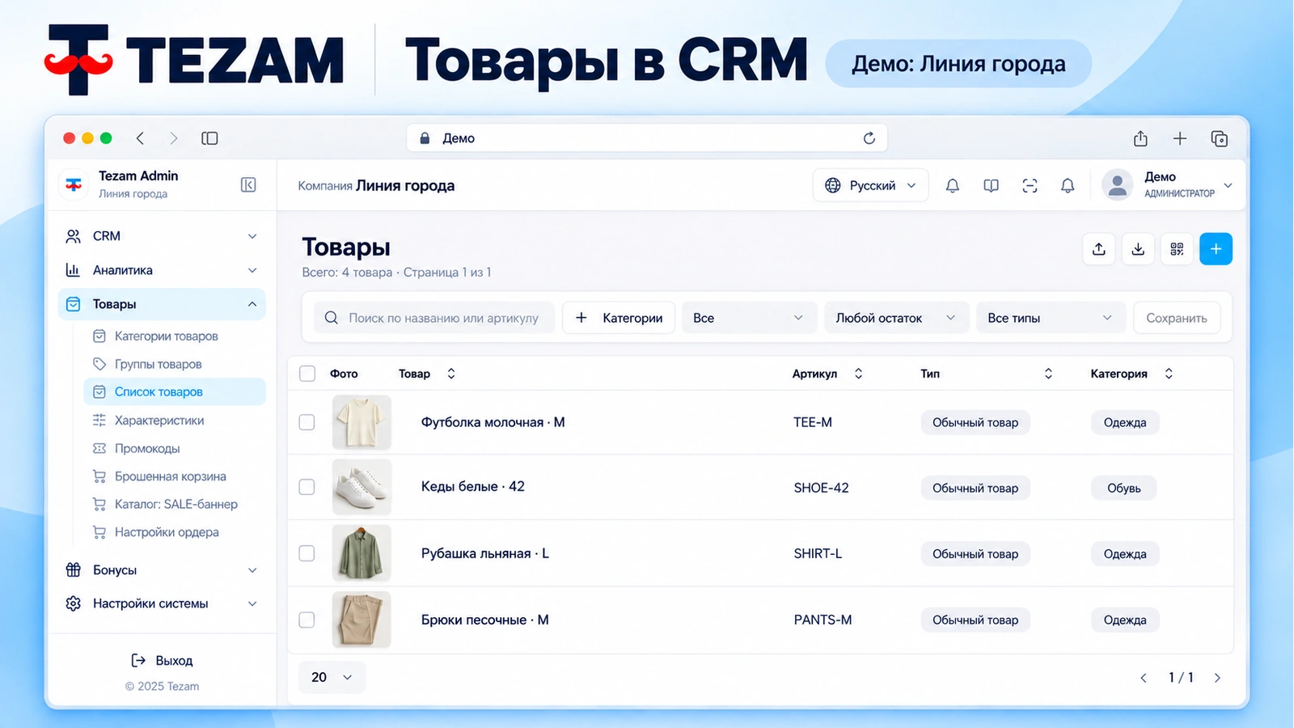This screenshot has width=1294, height=728.
Task: Click the globe language icon
Action: pos(832,185)
